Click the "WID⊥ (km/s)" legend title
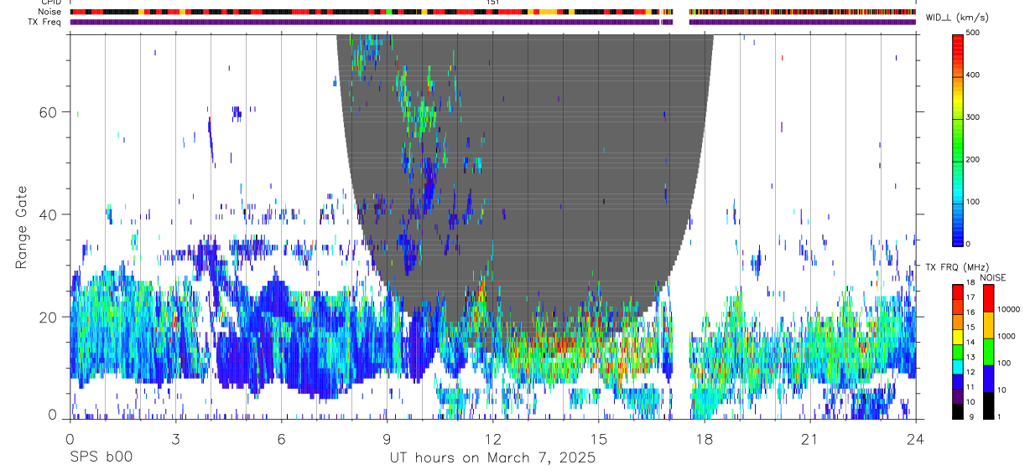The image size is (1030, 475). (x=956, y=18)
